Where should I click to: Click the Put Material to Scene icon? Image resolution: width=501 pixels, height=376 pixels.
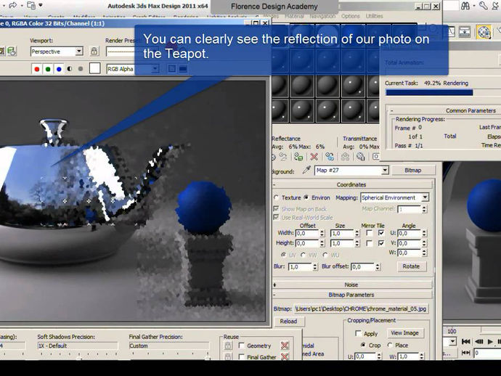283,157
